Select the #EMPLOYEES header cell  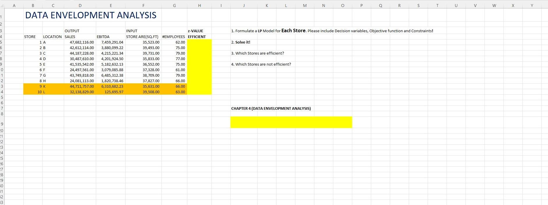point(173,37)
